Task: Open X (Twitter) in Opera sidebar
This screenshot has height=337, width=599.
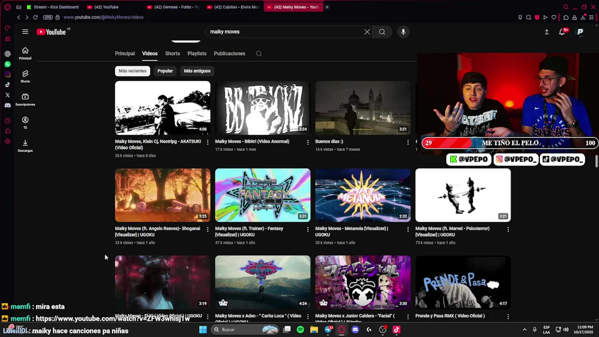Action: coord(7,95)
